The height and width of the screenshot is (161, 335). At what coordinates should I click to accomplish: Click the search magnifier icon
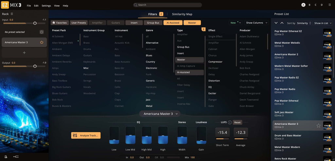136,5
